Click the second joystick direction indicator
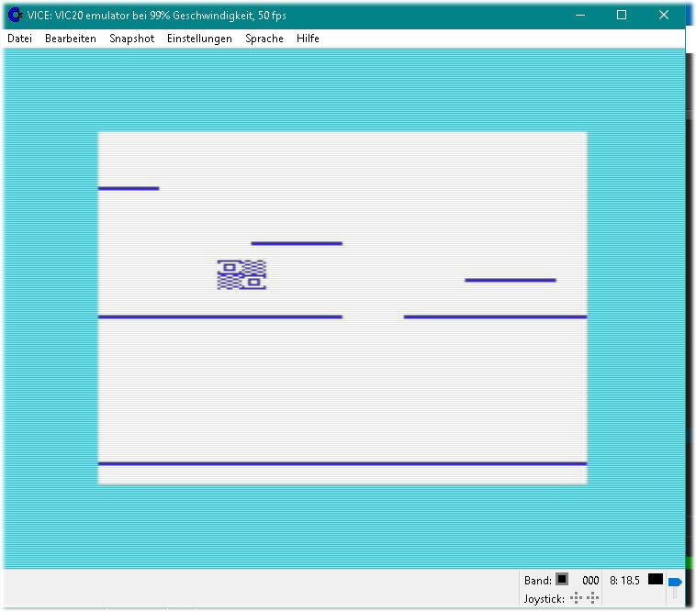Viewport: 696px width, 611px height. 592,598
